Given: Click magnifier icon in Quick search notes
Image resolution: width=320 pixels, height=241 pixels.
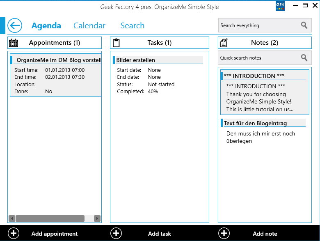Looking at the screenshot, I should tap(304, 58).
